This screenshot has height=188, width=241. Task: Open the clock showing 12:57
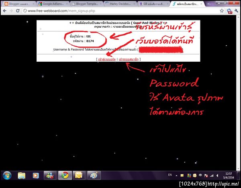229,176
